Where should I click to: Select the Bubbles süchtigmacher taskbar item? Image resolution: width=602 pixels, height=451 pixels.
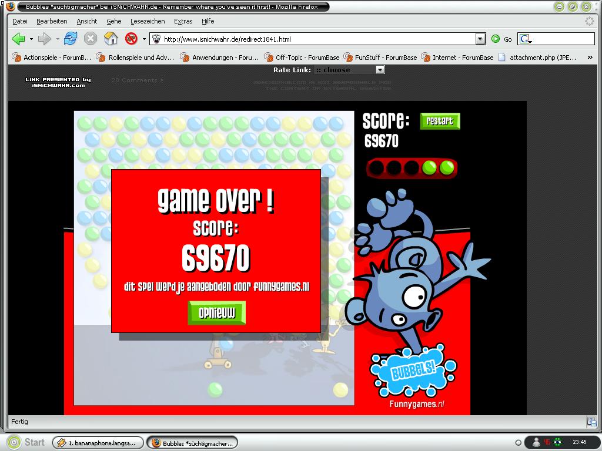coord(192,443)
